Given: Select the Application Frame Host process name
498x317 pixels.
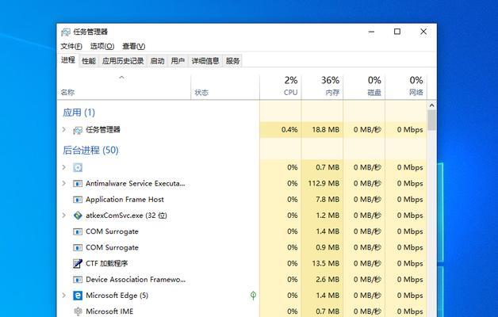Looking at the screenshot, I should pos(125,200).
